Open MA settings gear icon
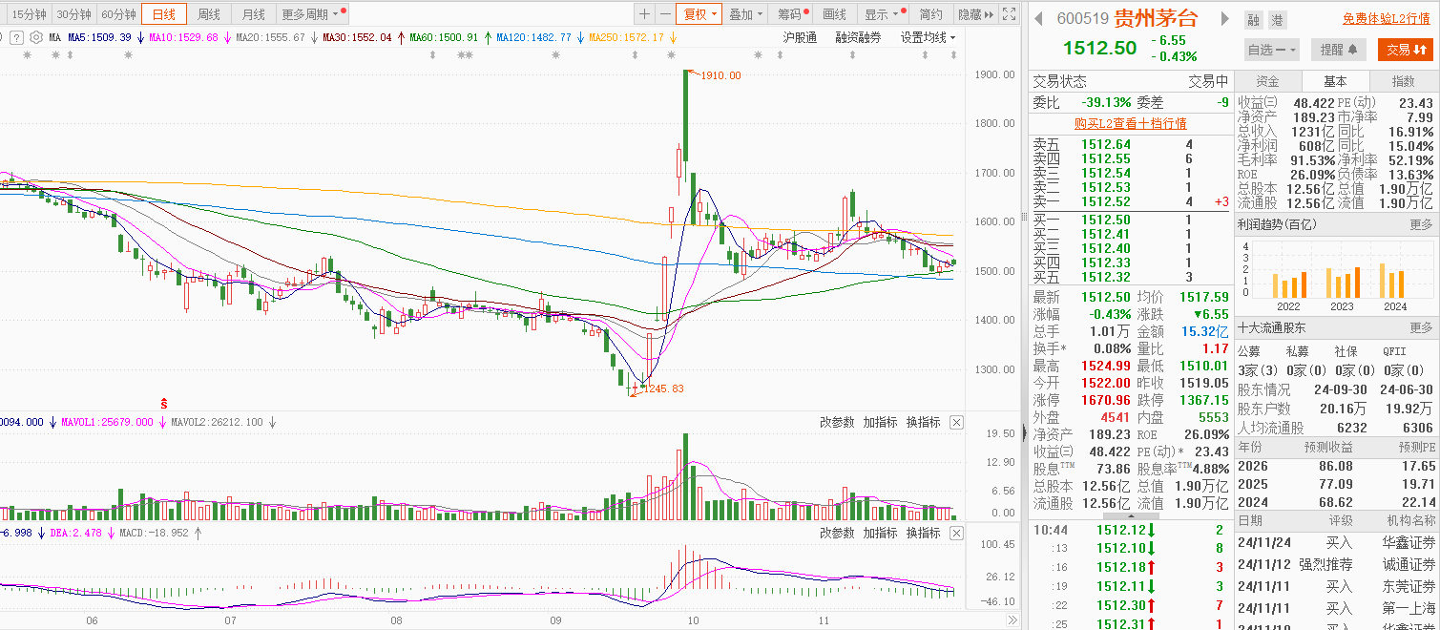Screen dimensions: 1440x630 point(36,37)
